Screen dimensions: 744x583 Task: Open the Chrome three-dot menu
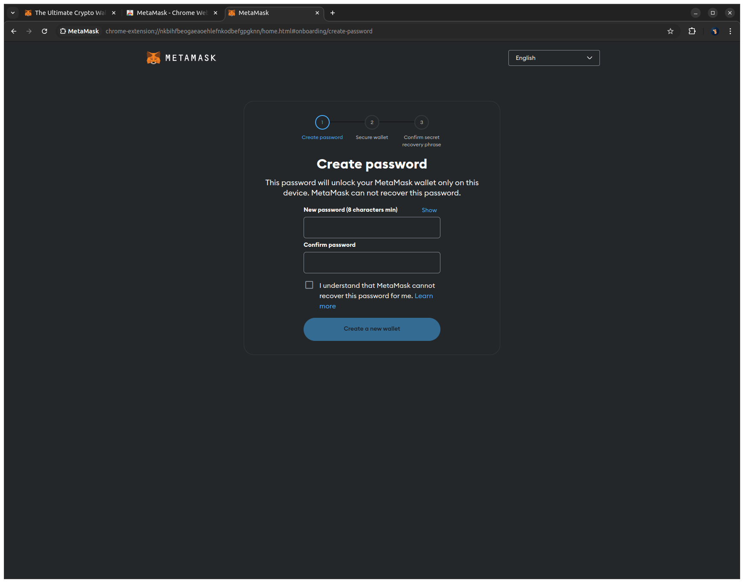click(x=730, y=31)
